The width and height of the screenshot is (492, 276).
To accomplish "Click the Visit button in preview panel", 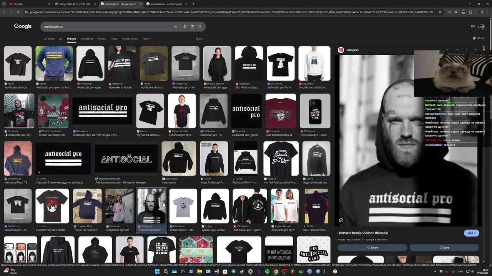I will click(471, 233).
